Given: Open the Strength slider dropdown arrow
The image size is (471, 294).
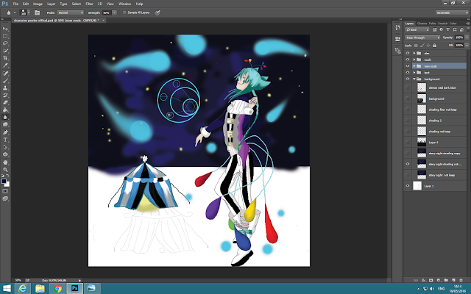Looking at the screenshot, I should click(x=115, y=12).
